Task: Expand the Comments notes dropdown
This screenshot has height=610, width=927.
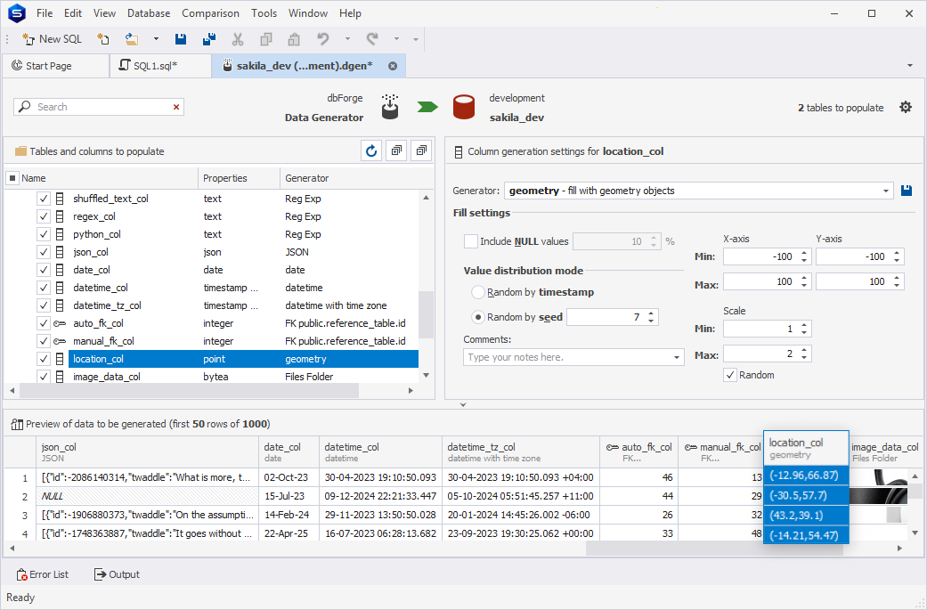Action: (x=676, y=357)
